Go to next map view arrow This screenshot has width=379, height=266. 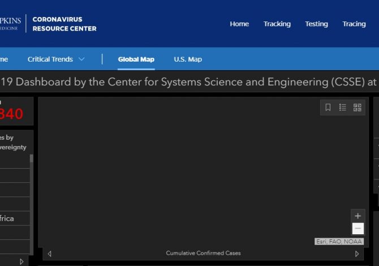click(357, 254)
